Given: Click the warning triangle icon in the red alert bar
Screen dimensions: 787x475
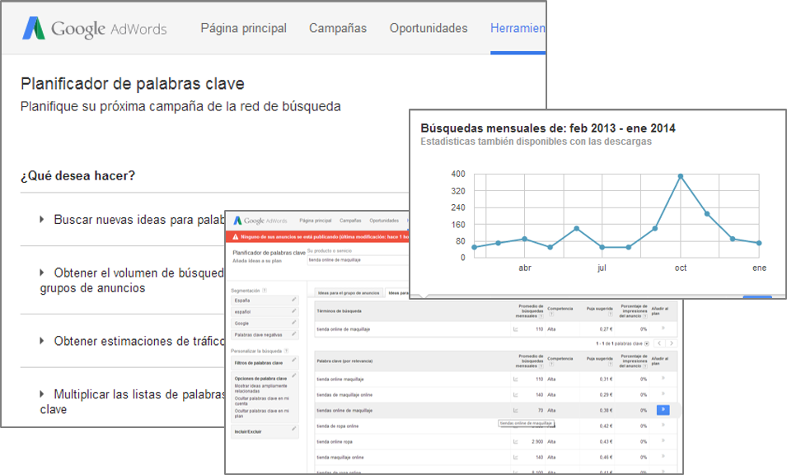Looking at the screenshot, I should [235, 237].
